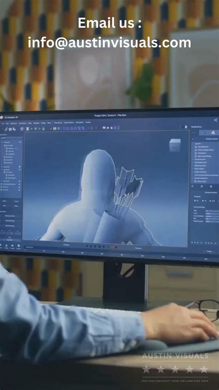Switch to the cone-shaped tab in Modifications panel

point(213,133)
